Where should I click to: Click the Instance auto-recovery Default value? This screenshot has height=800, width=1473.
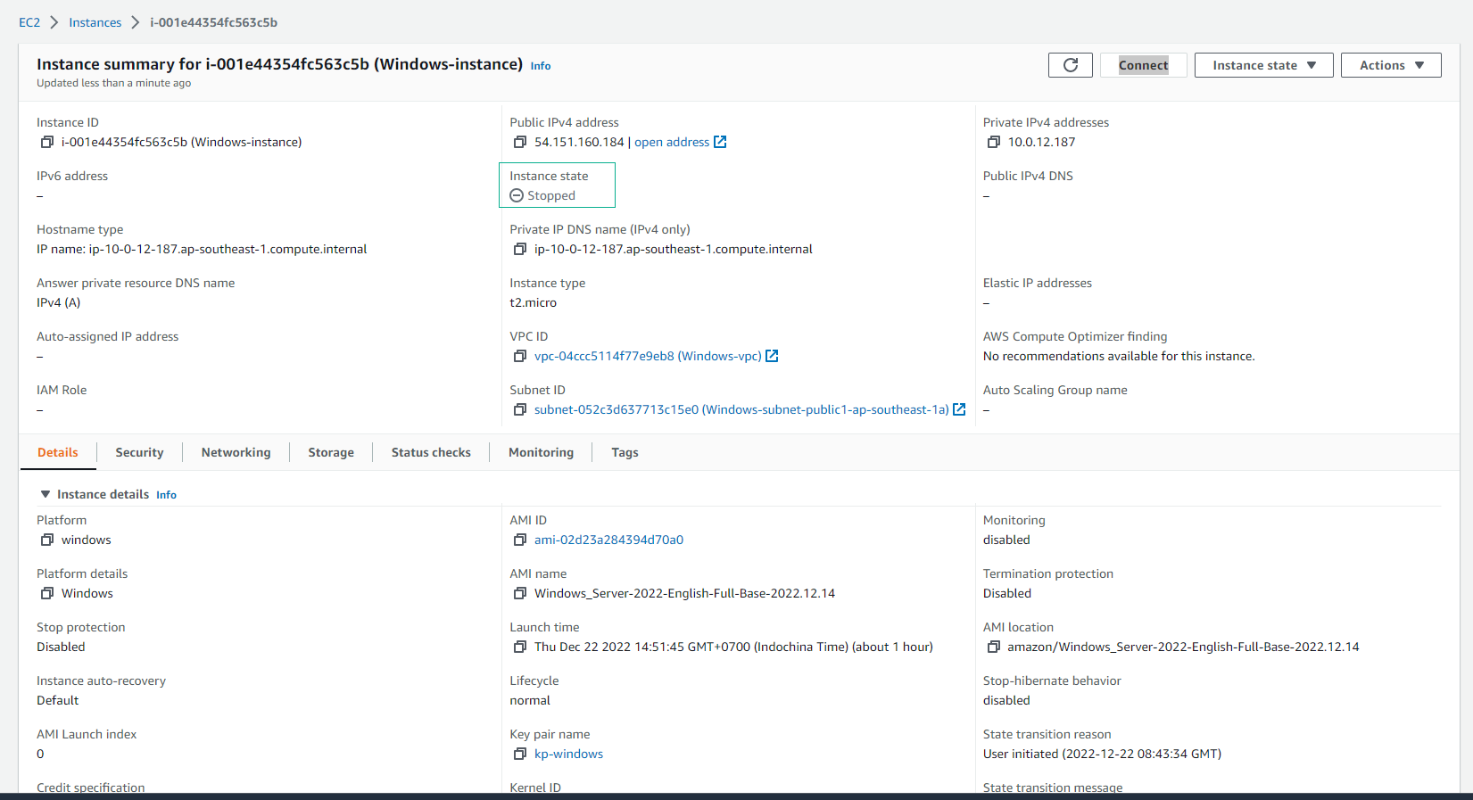tap(58, 700)
